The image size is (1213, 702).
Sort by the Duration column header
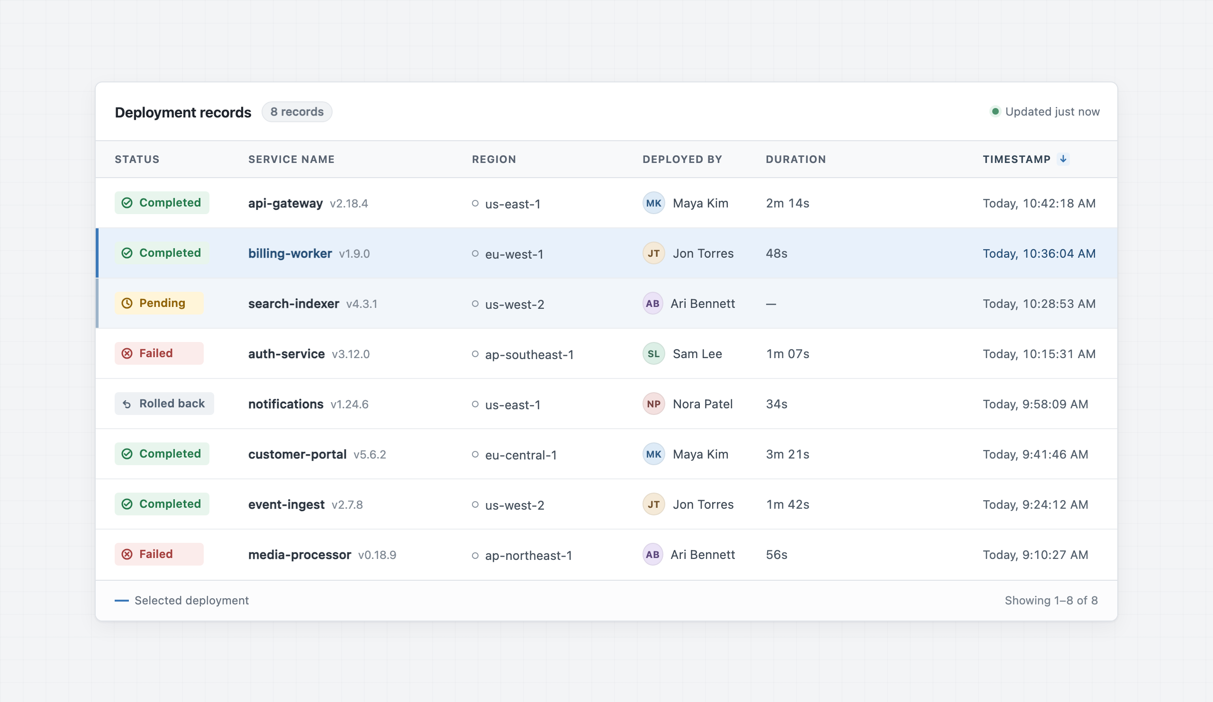pos(796,159)
